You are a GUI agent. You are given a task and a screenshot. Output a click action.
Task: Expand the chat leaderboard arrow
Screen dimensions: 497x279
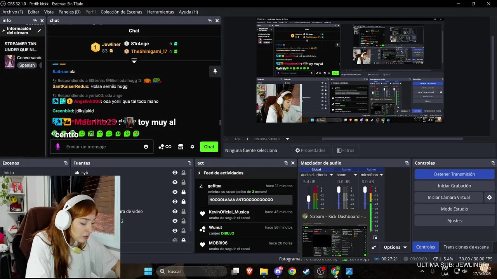point(134,61)
